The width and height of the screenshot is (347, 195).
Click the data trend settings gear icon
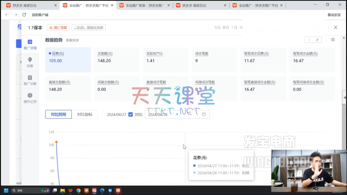tap(333, 40)
